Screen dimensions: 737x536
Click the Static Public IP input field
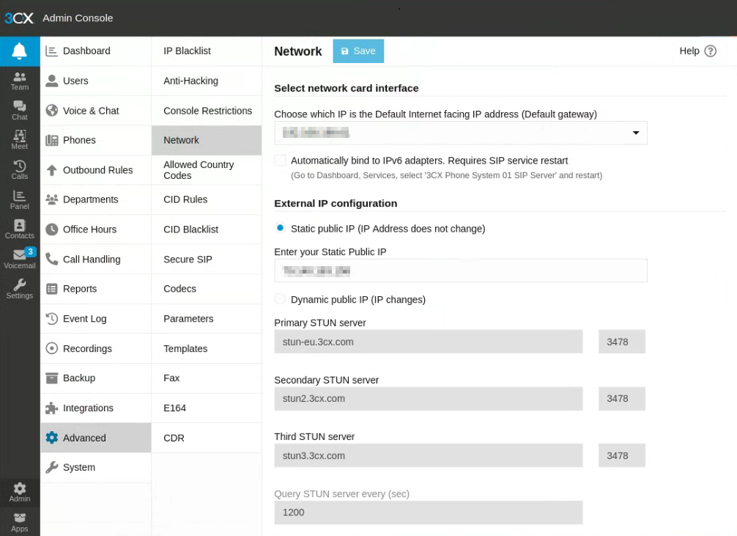point(460,271)
